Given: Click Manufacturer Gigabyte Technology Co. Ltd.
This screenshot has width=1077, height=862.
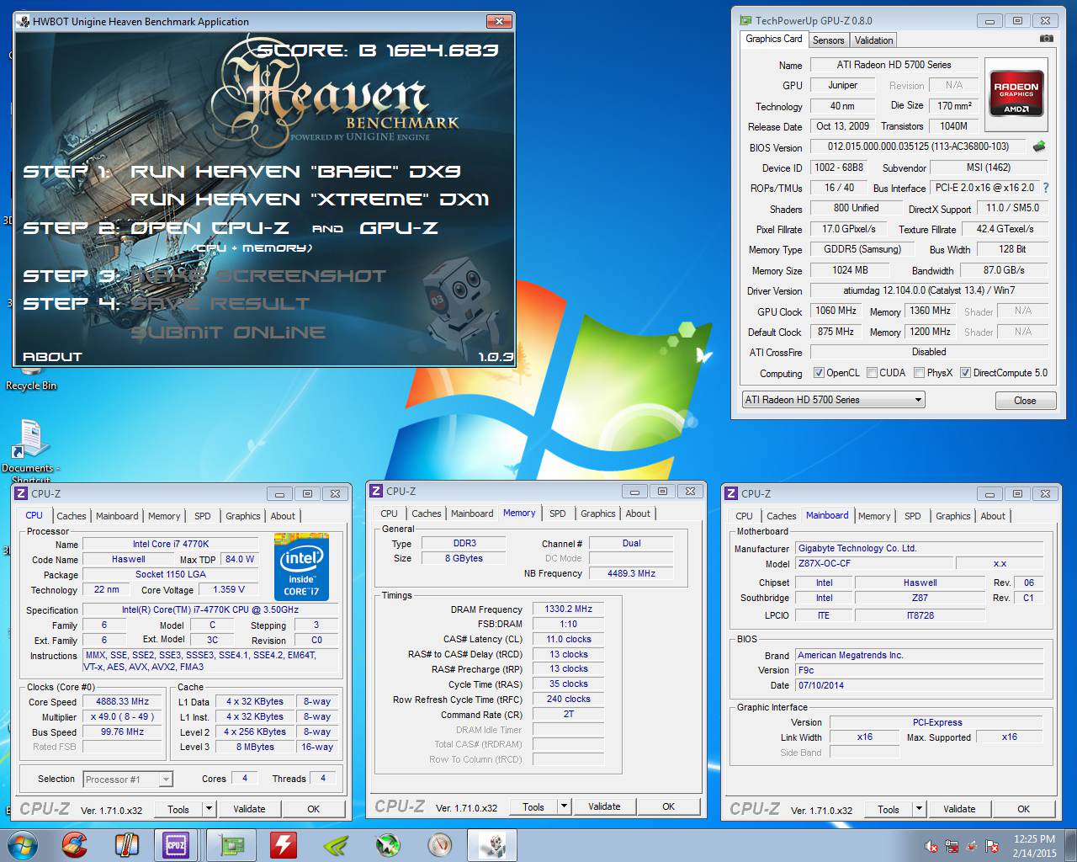Looking at the screenshot, I should click(x=920, y=548).
